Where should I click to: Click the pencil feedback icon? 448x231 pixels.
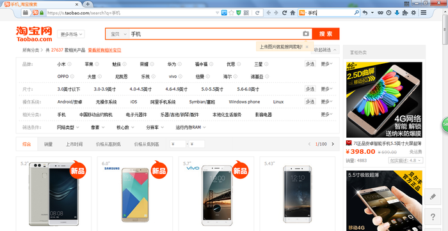[433, 197]
